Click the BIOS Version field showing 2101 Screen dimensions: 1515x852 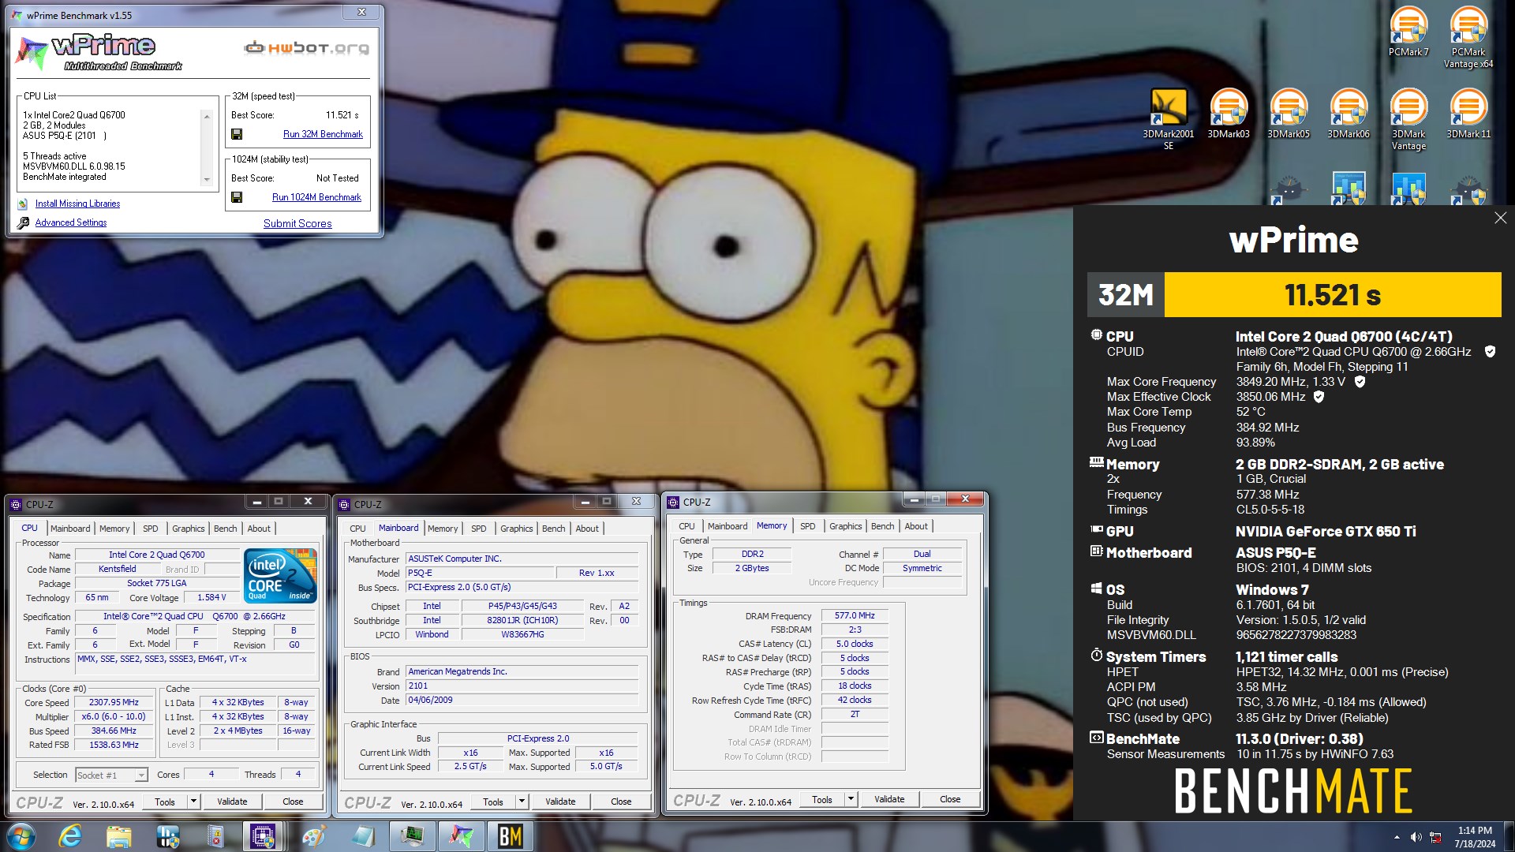tap(522, 686)
